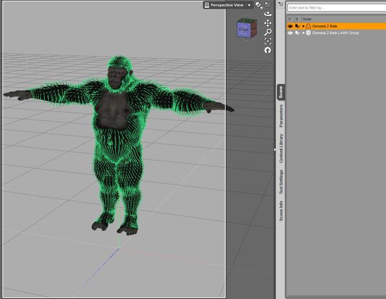
Task: Toggle visibility eye of Genesis 2 Male
Action: [290, 26]
